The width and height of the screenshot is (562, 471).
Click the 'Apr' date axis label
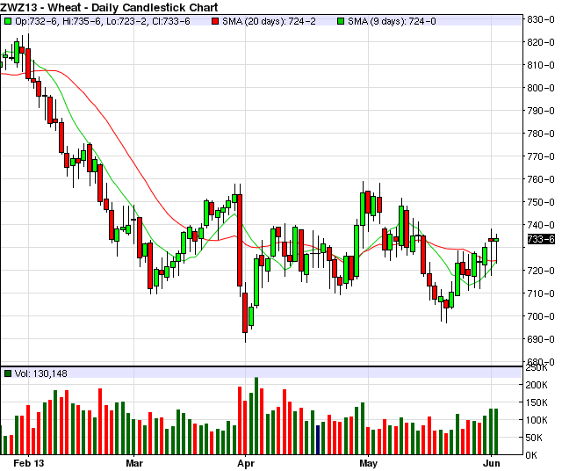[246, 463]
